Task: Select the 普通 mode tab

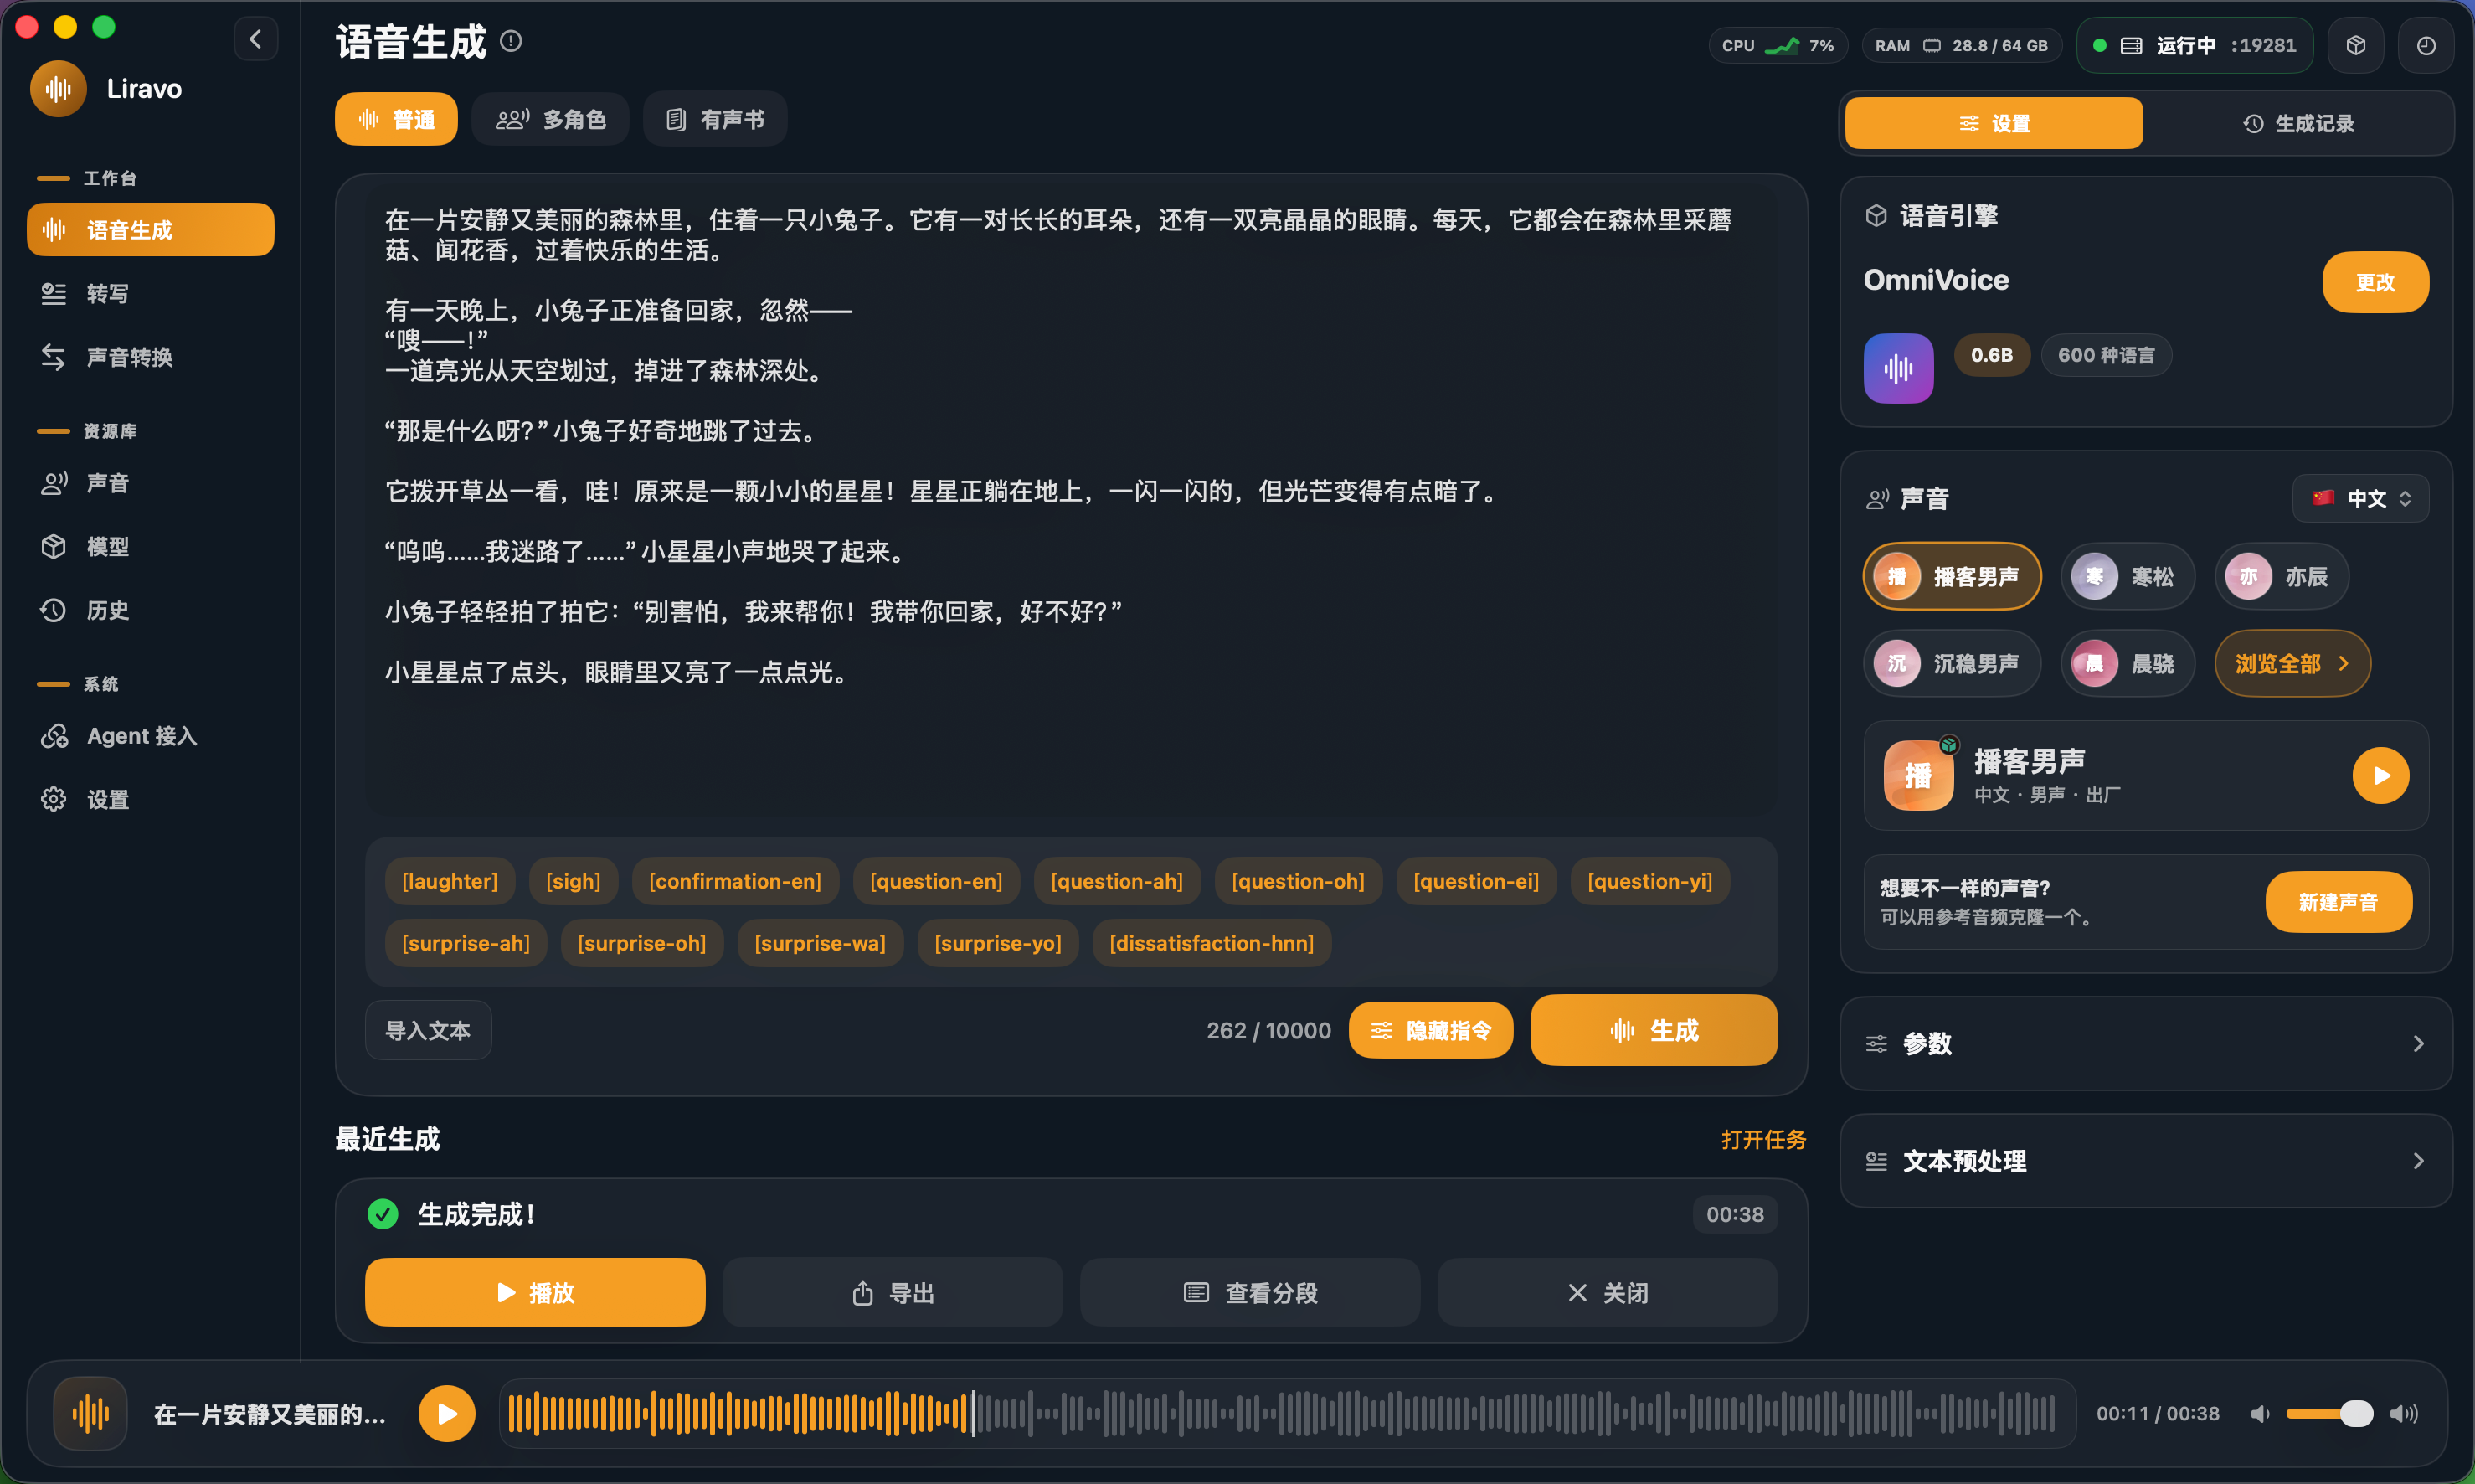Action: click(x=396, y=119)
